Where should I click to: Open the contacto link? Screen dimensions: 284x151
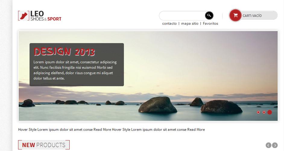[169, 24]
